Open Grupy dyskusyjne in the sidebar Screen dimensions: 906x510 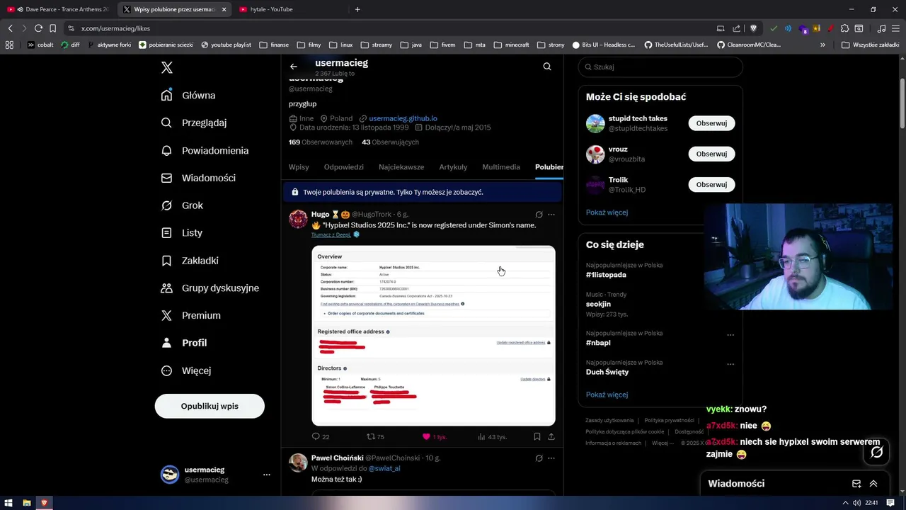click(210, 288)
